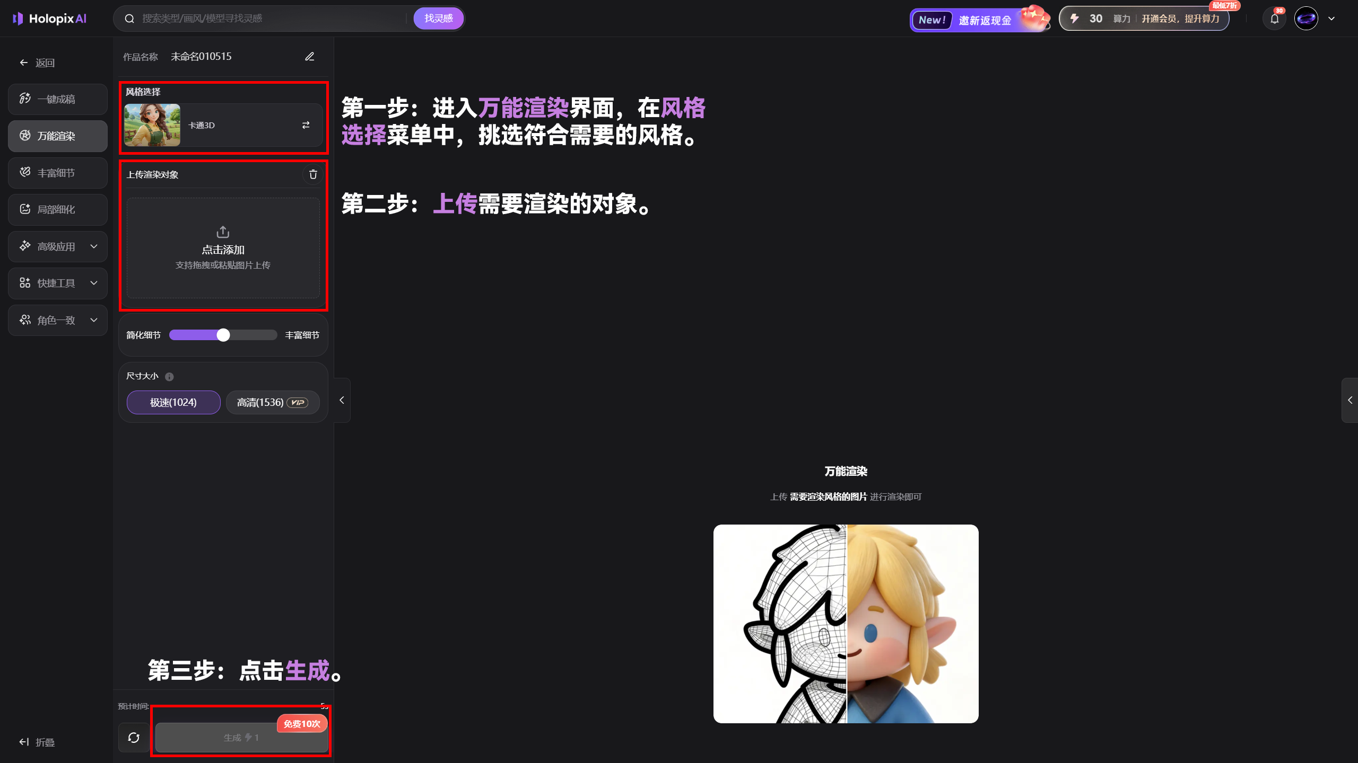Open the 局部细化 tool
The width and height of the screenshot is (1358, 763).
point(57,209)
